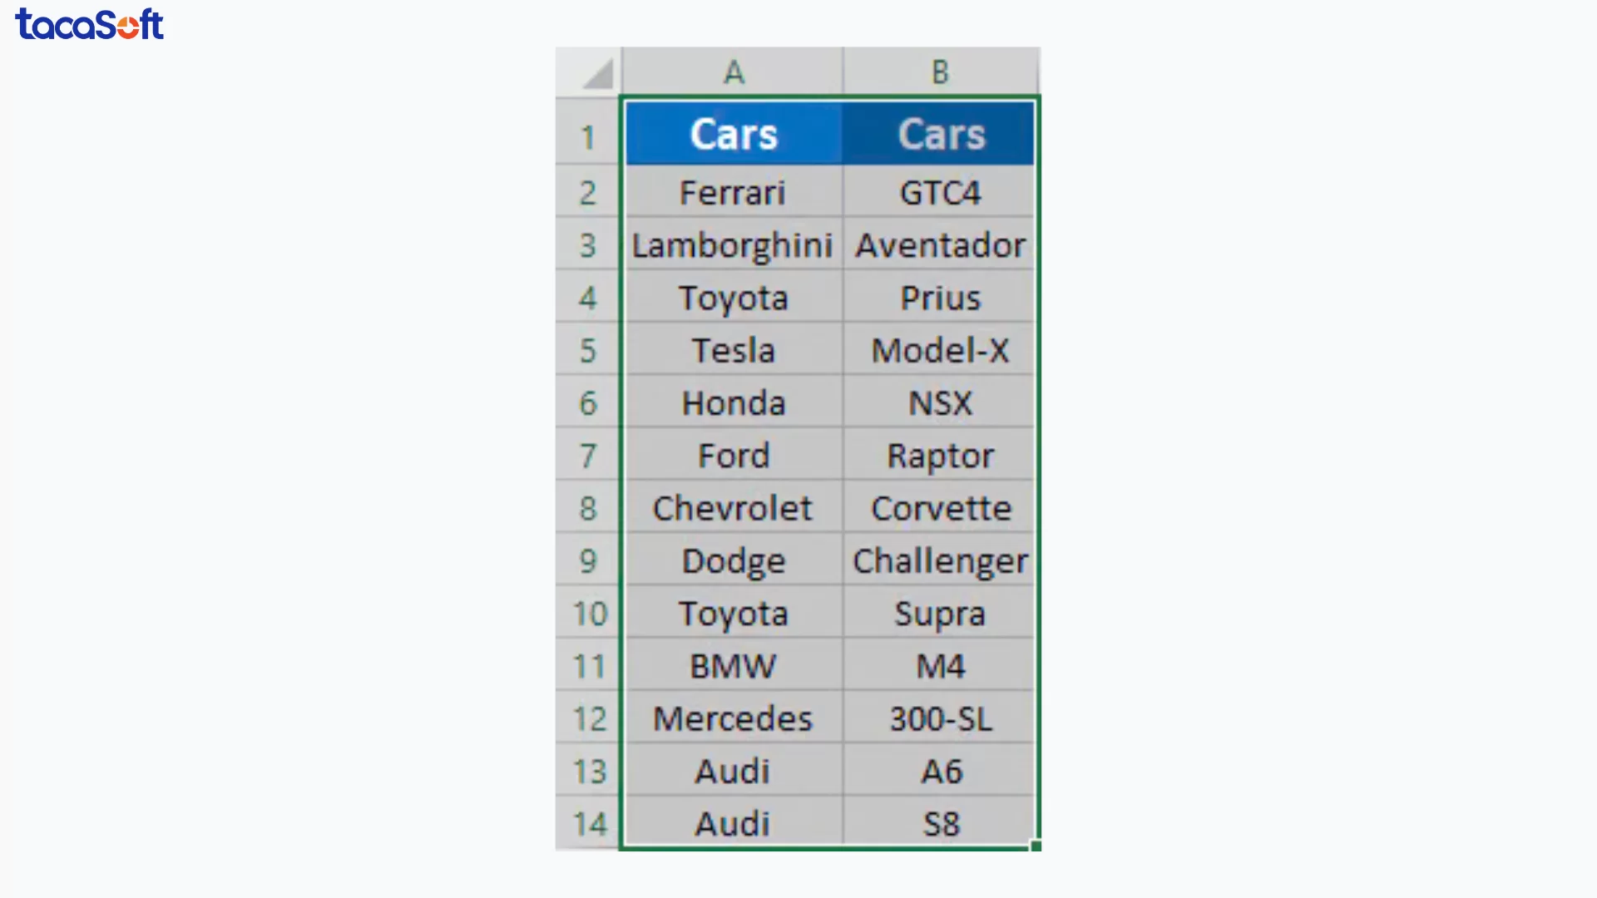Click the tacaSoft logo
The height and width of the screenshot is (898, 1597).
click(x=89, y=24)
